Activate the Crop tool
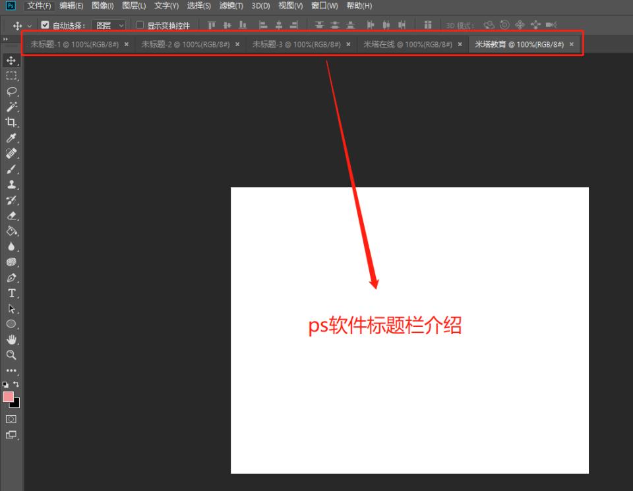633x491 pixels. click(11, 123)
